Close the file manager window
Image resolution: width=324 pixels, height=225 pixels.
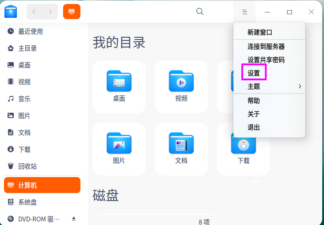(311, 12)
